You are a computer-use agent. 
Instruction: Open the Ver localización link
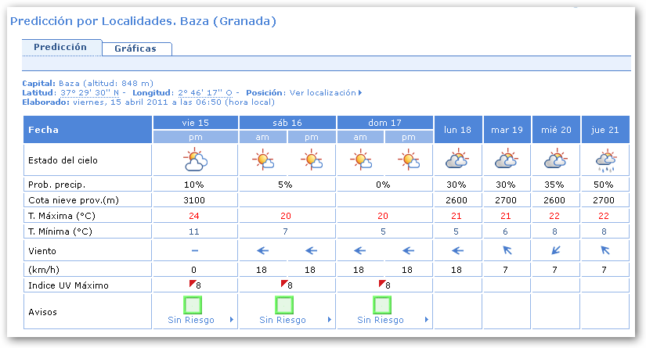(x=324, y=92)
